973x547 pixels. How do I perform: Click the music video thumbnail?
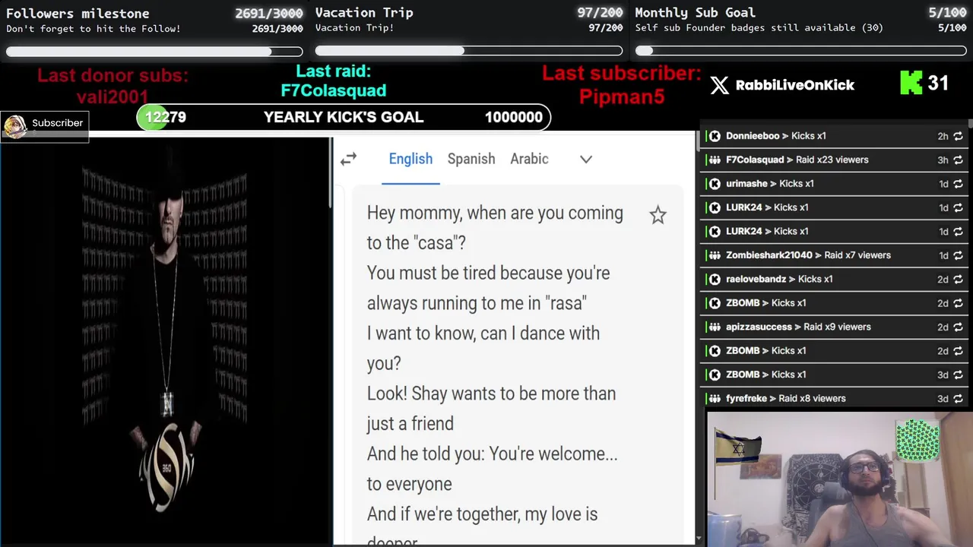coord(165,340)
